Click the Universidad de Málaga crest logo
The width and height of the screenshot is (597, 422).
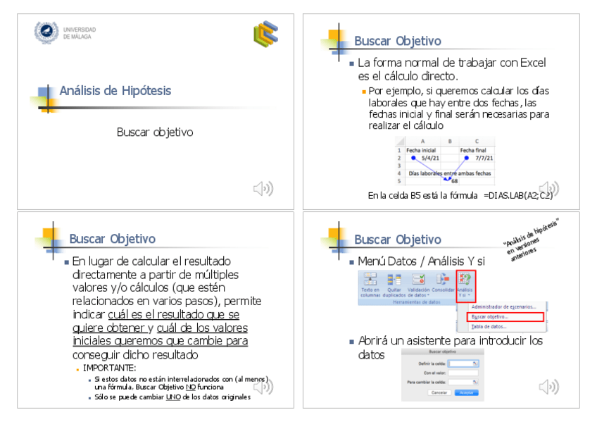click(x=46, y=32)
